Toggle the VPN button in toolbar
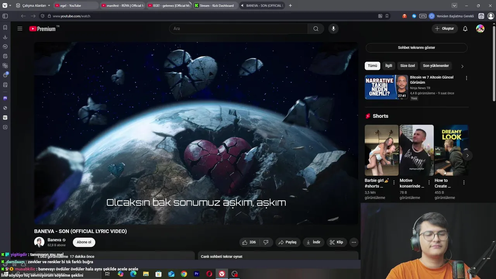Viewport: 496px width, 279px height. point(423,16)
